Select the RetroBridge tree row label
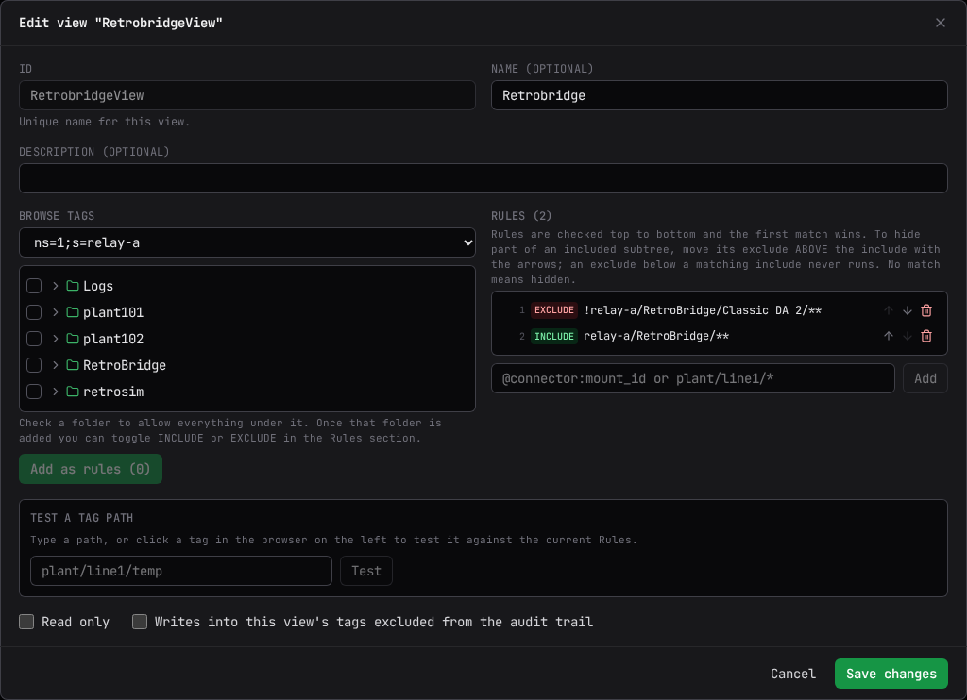The width and height of the screenshot is (967, 700). [x=125, y=365]
